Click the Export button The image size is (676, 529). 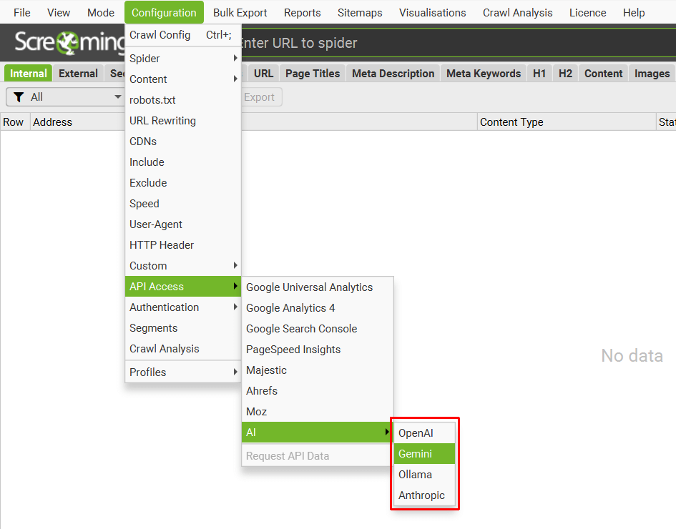259,97
